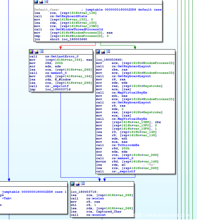Set node color for the GetLastError_0 block
This screenshot has width=197, height=221.
[31, 51]
